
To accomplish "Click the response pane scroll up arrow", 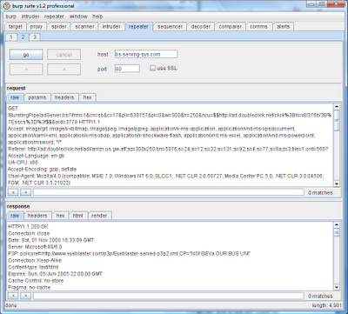I will click(337, 225).
